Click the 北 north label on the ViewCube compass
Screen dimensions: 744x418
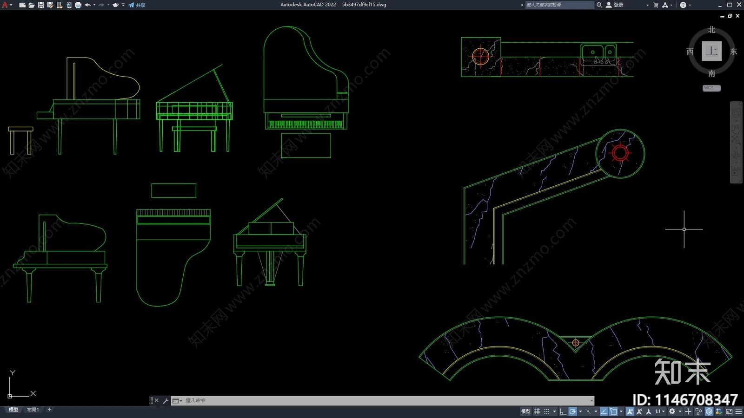711,30
